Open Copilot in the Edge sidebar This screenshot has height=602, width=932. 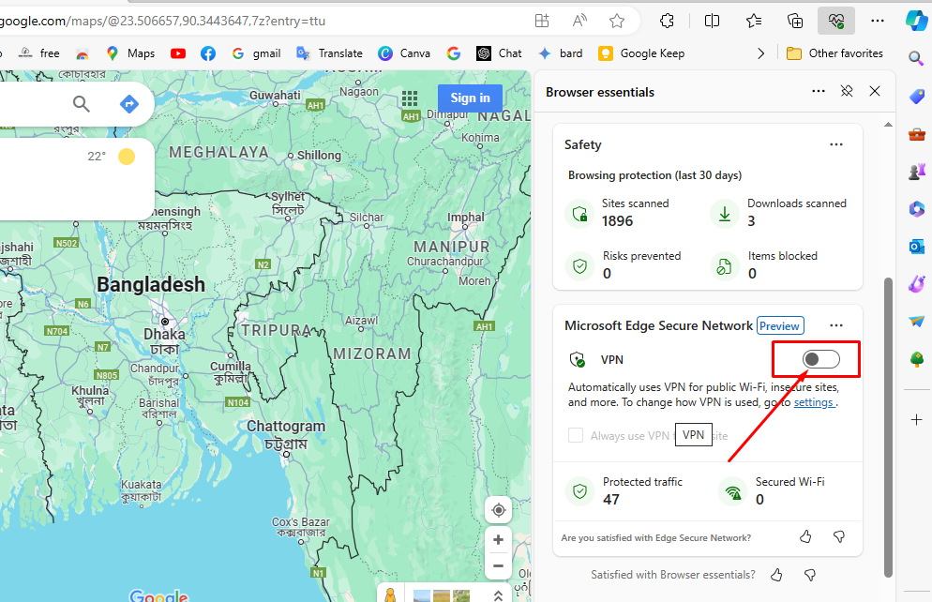tap(916, 20)
